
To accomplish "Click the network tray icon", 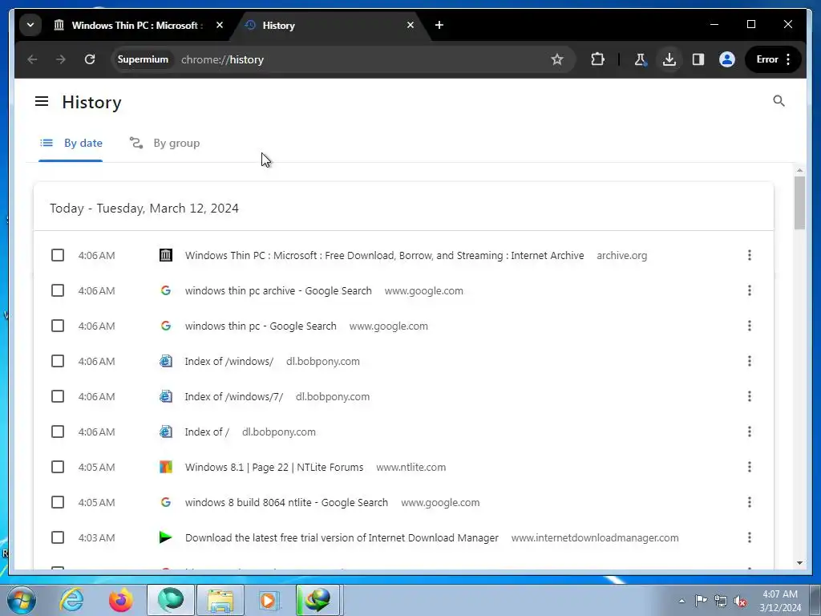I will point(721,601).
